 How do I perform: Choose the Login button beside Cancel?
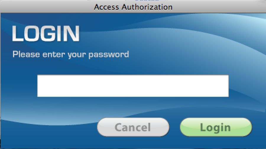(x=216, y=127)
